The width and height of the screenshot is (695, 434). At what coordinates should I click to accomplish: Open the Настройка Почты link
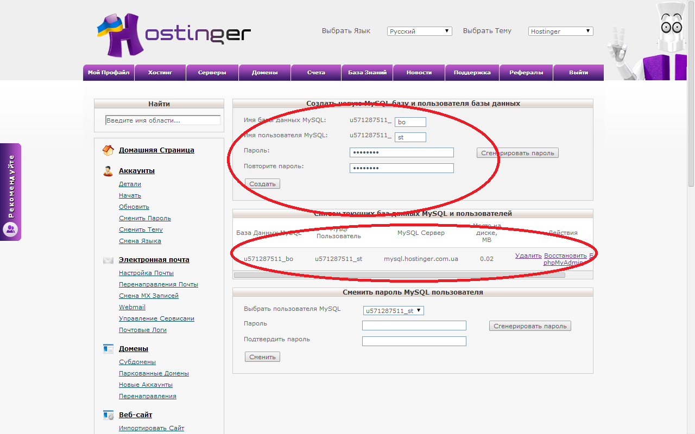coord(146,273)
